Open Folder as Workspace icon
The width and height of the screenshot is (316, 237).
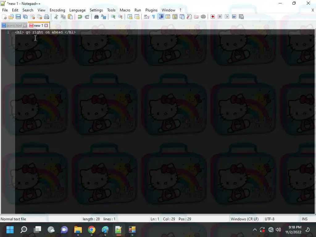(196, 17)
